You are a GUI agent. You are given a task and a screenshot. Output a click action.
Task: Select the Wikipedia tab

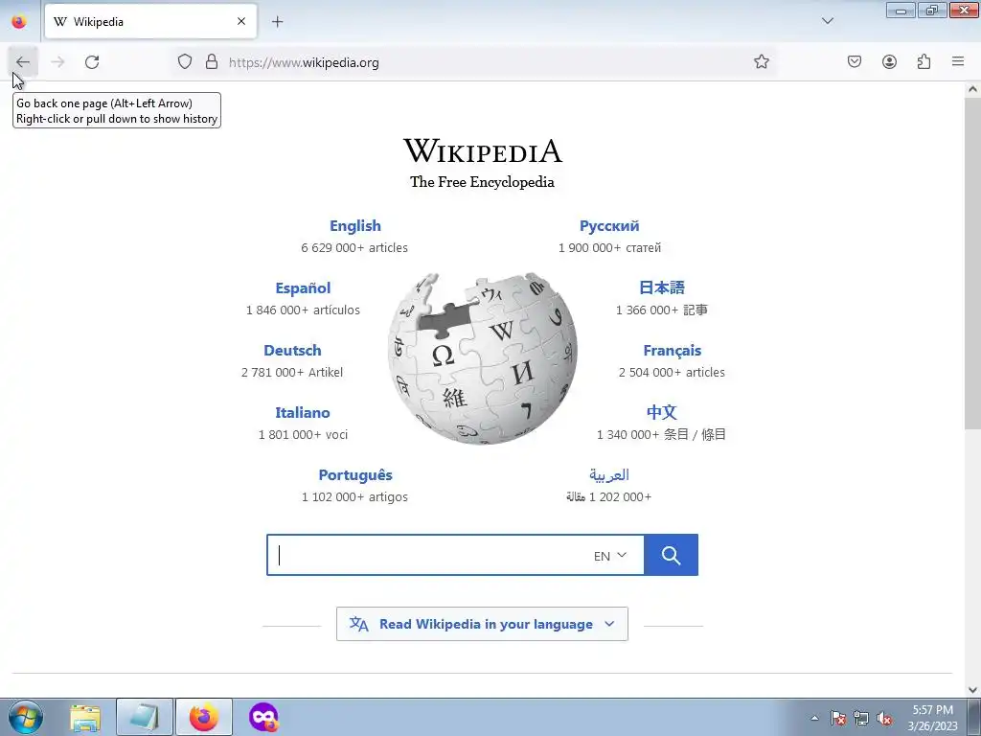(x=150, y=21)
